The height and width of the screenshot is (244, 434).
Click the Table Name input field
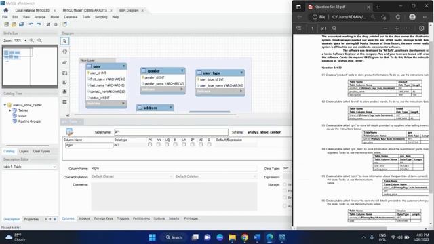[171, 132]
